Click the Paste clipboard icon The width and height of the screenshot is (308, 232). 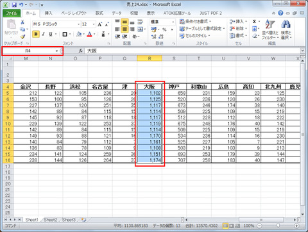[11, 24]
